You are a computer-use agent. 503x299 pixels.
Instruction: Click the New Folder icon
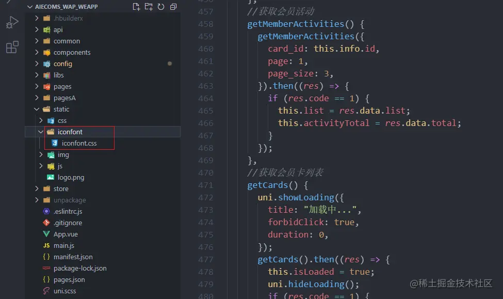(149, 7)
